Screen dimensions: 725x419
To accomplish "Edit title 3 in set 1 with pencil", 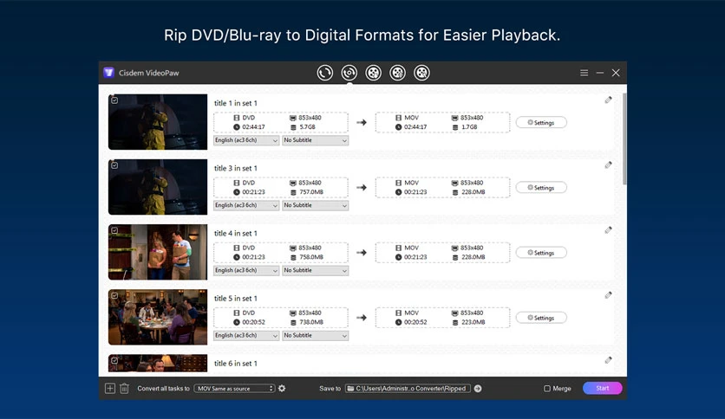I will pyautogui.click(x=608, y=164).
